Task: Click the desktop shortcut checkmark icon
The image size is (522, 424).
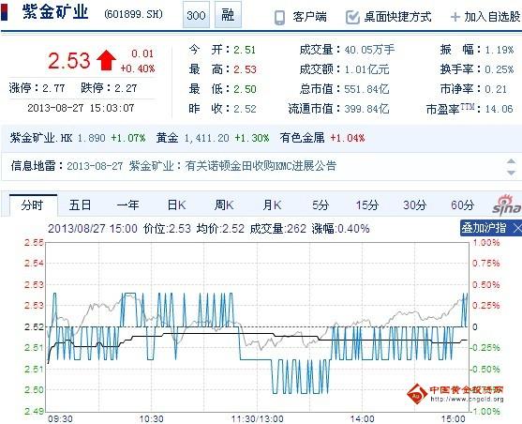Action: click(x=352, y=17)
